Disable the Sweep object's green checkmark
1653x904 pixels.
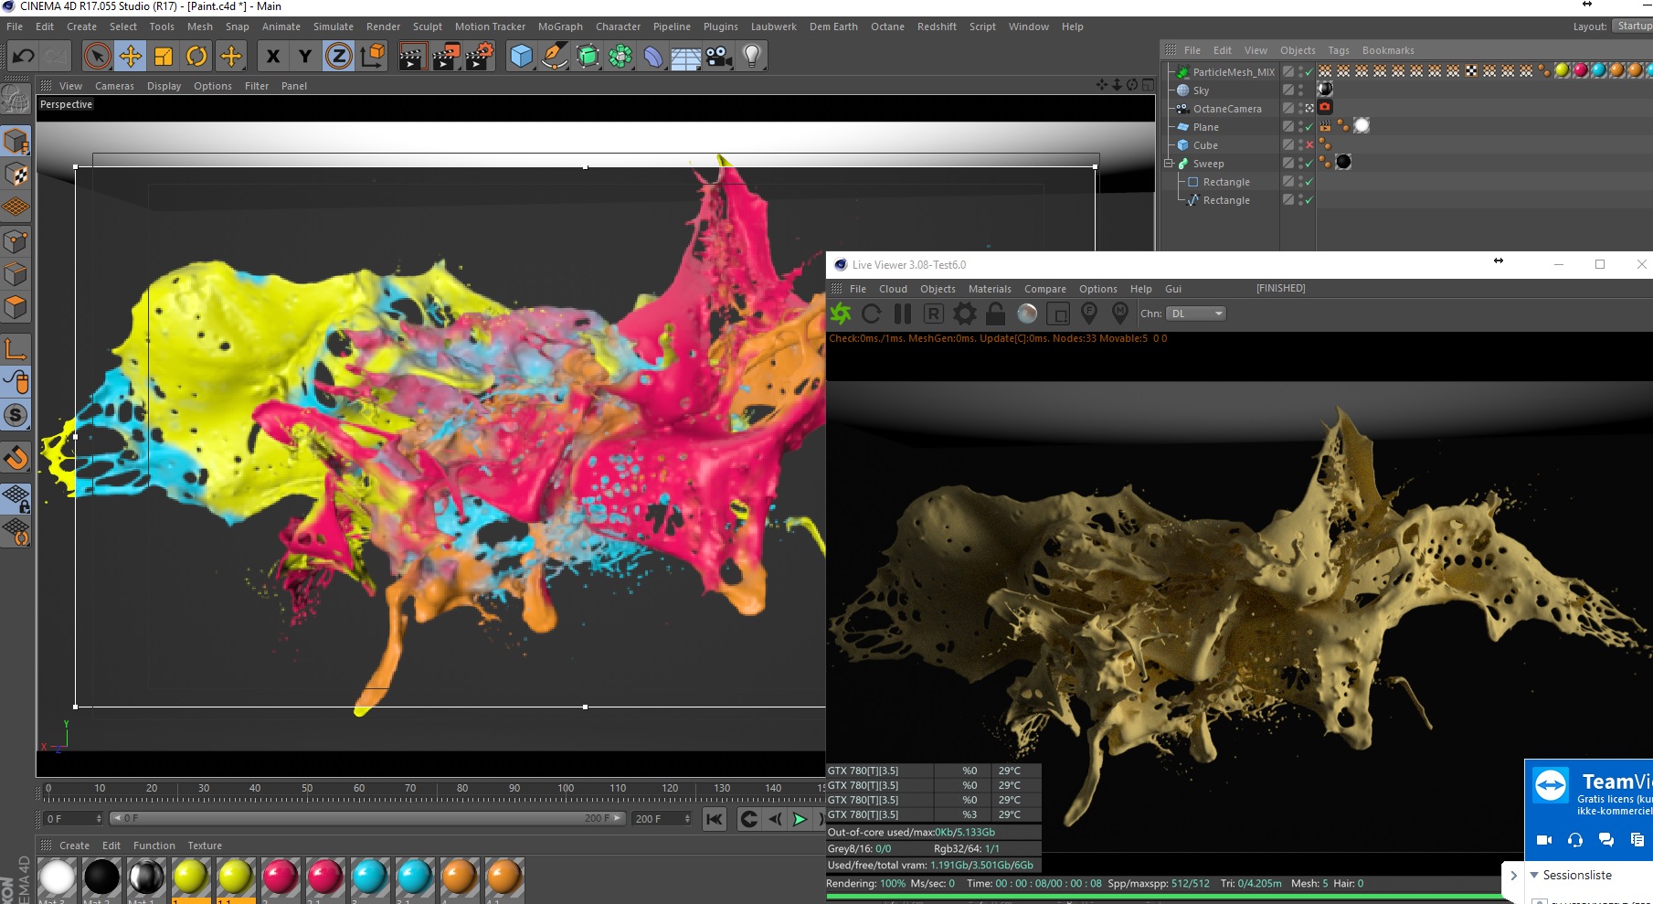tap(1309, 164)
